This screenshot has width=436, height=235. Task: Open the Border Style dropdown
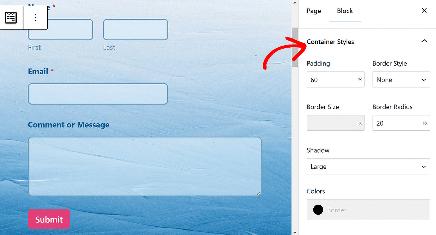coord(401,80)
